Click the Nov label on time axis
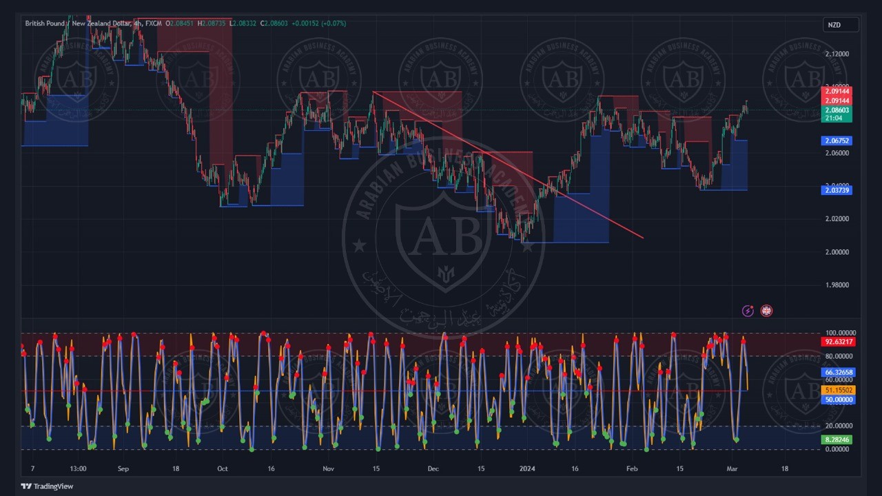882x496 pixels. coord(328,468)
